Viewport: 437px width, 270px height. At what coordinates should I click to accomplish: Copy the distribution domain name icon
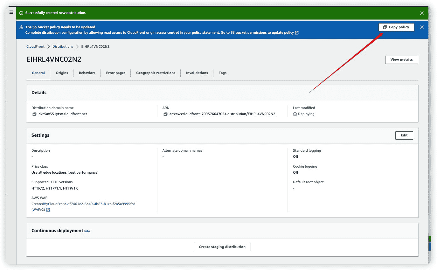tap(34, 114)
